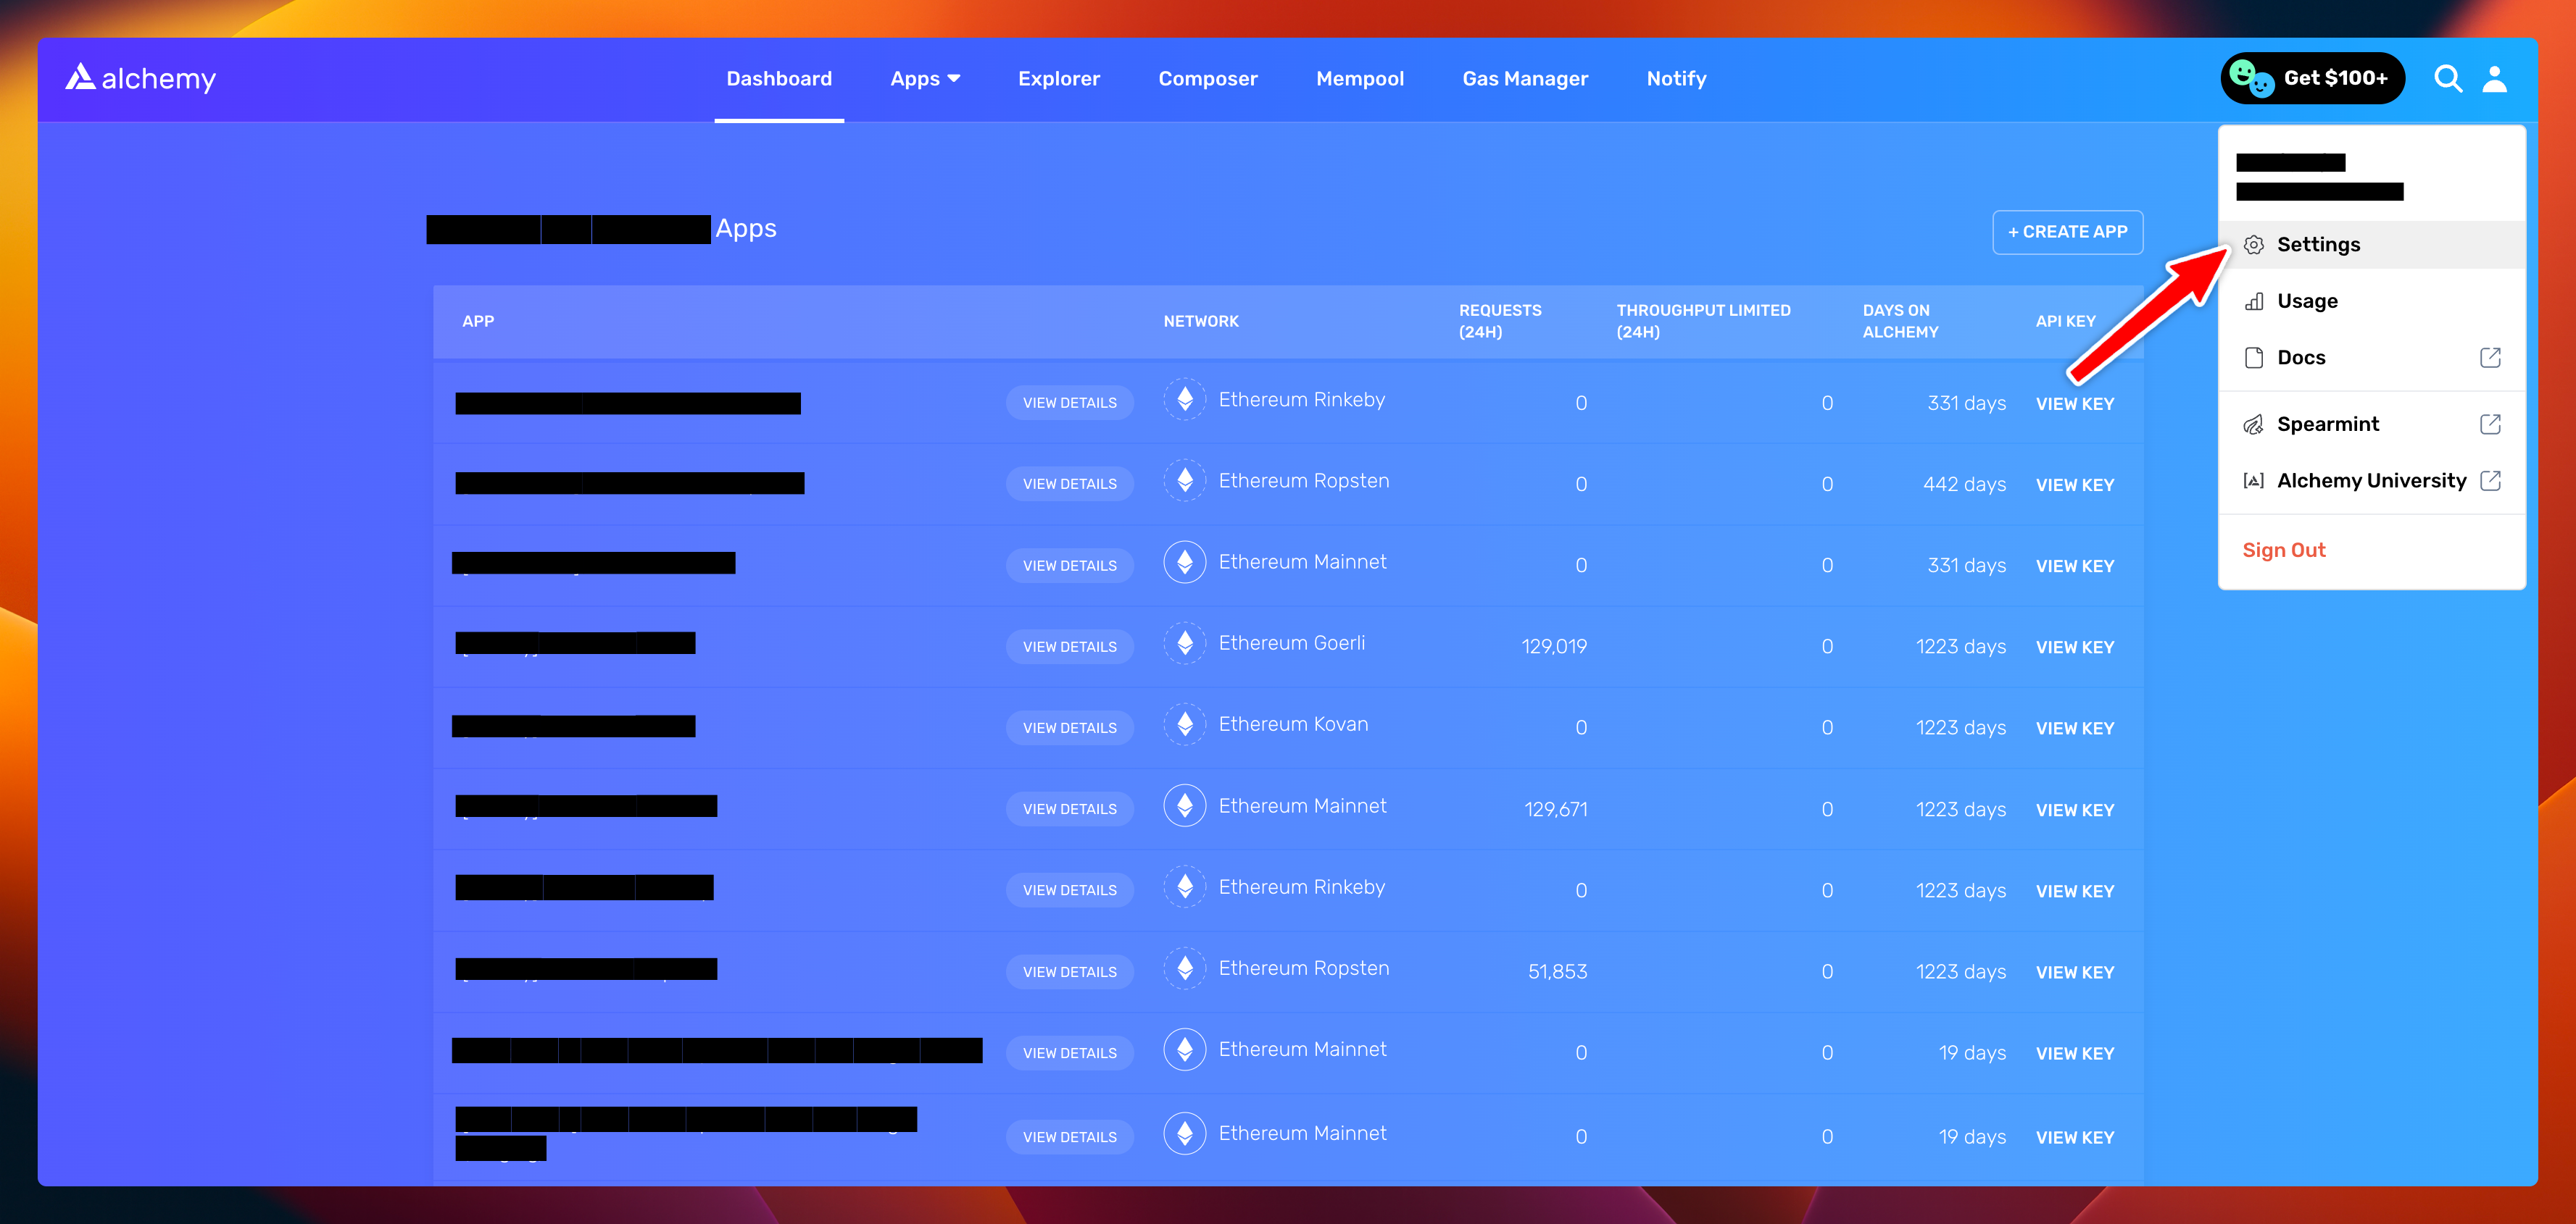
Task: Click Sign Out in the user menu
Action: point(2283,550)
